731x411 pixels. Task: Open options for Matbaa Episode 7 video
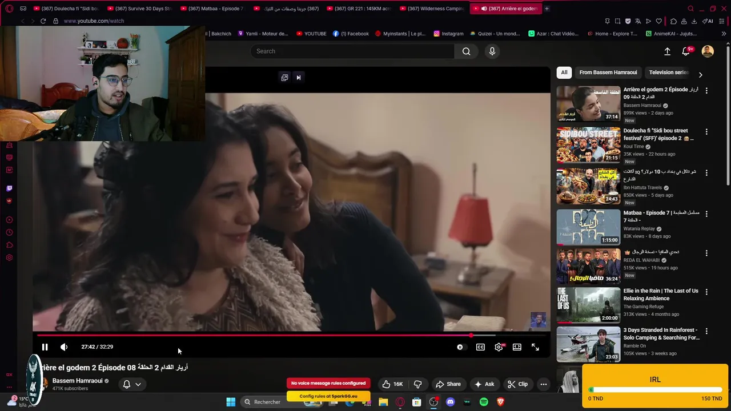706,213
